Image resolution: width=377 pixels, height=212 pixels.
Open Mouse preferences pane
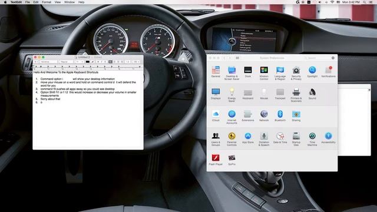click(264, 94)
